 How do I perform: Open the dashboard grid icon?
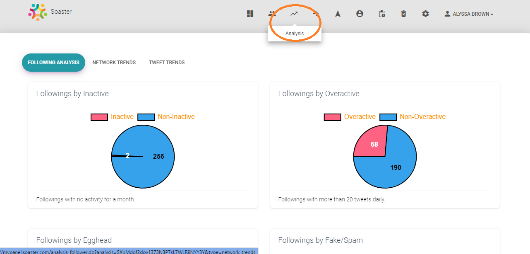tap(250, 14)
